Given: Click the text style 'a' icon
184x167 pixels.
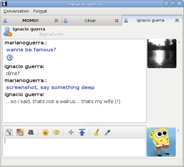Looking at the screenshot, I should (x=31, y=132).
